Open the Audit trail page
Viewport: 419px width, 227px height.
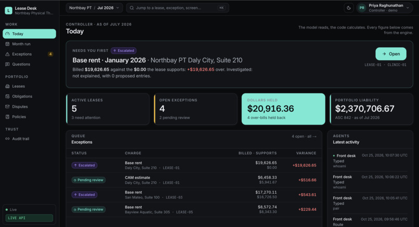[30, 139]
